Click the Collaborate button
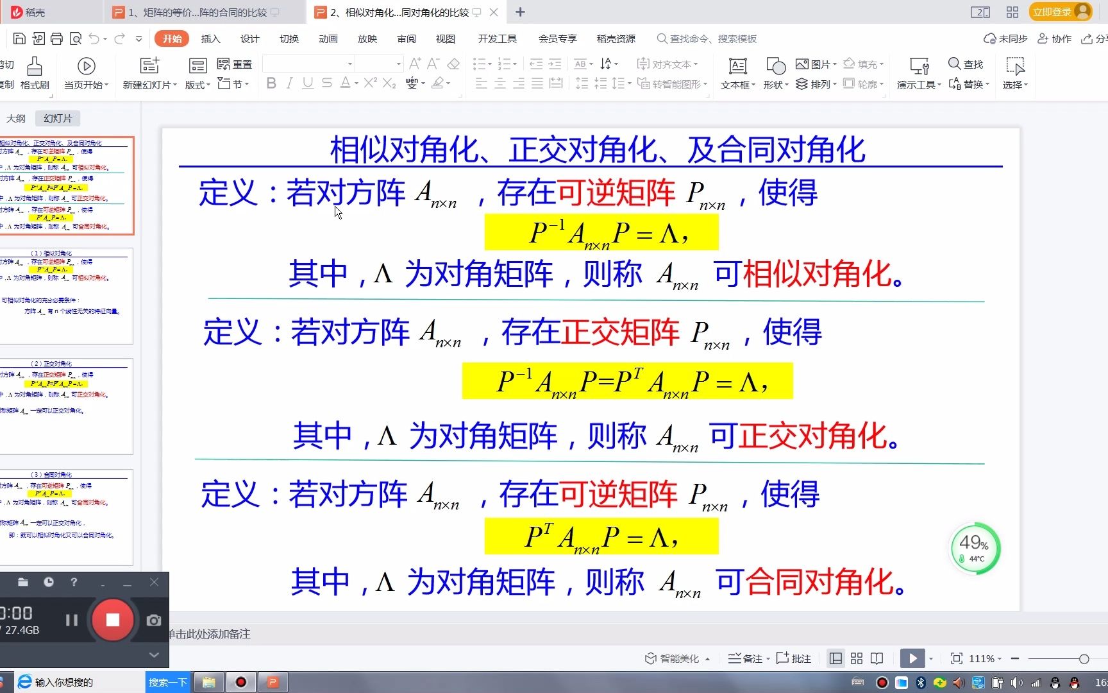This screenshot has width=1108, height=693. [1055, 38]
